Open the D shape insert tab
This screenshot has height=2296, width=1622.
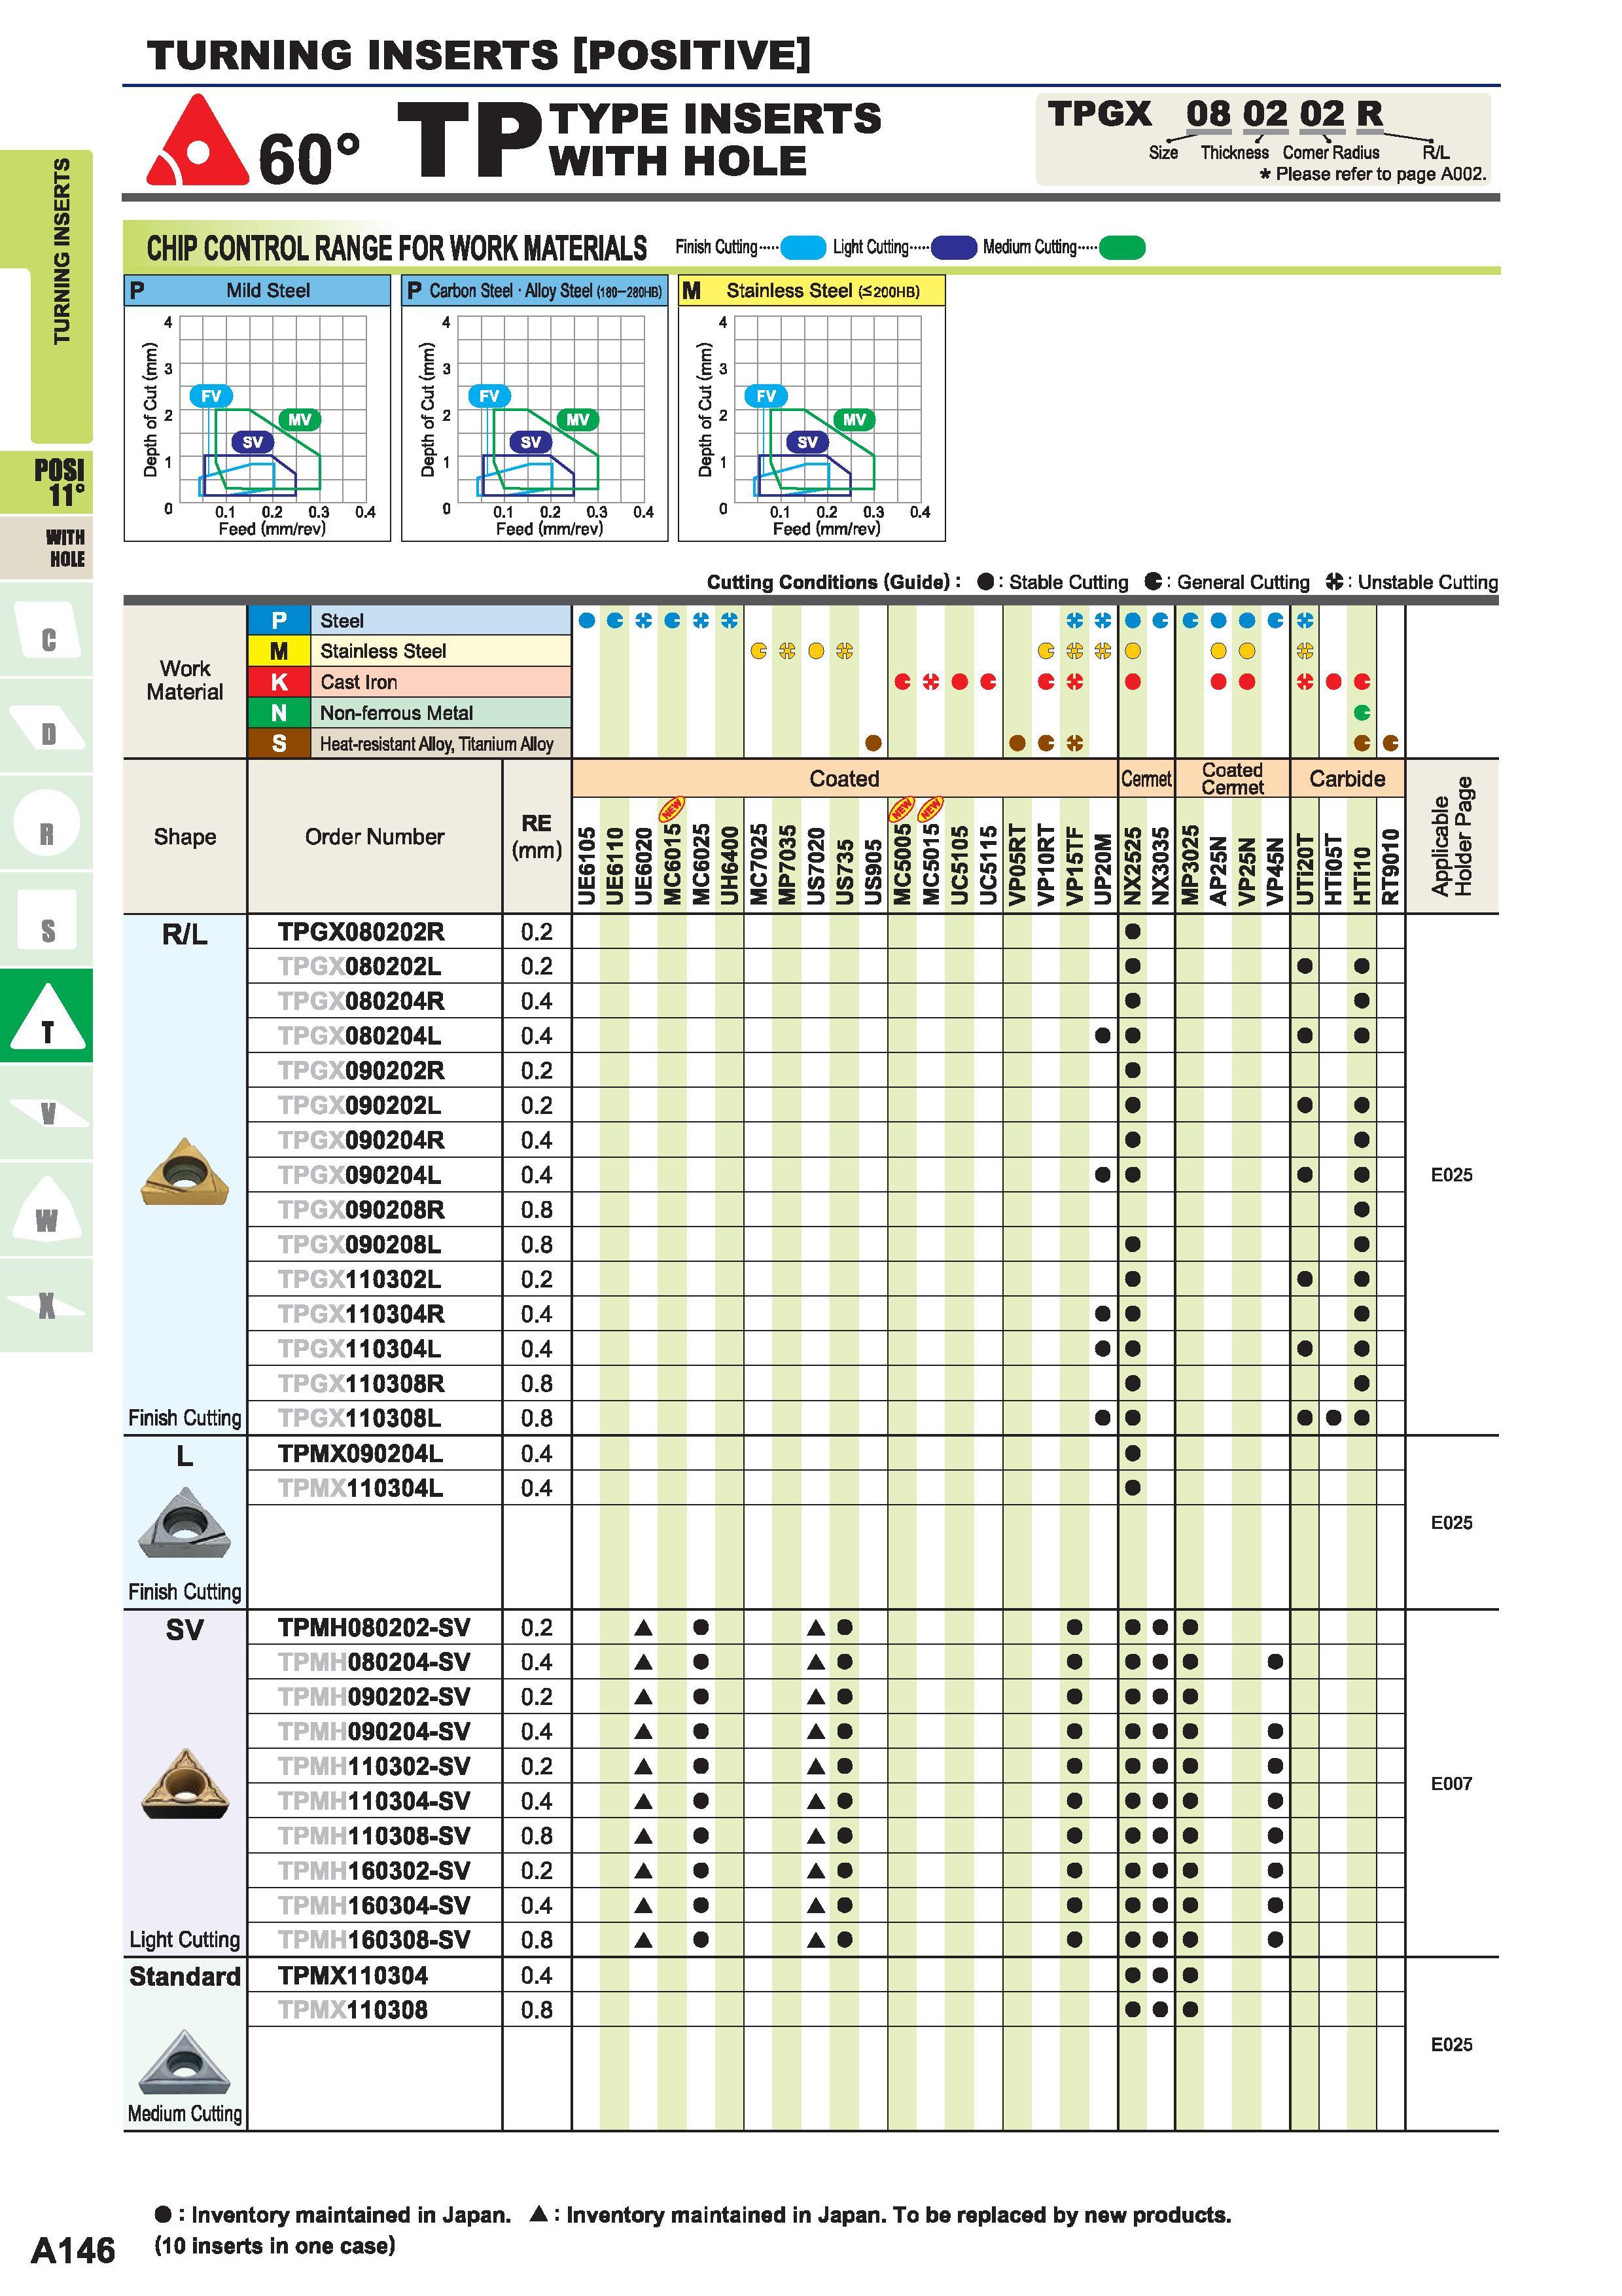click(46, 726)
